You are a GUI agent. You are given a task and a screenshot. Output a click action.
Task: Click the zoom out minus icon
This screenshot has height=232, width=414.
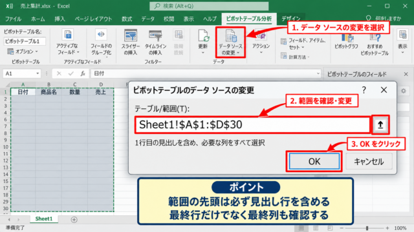point(342,228)
